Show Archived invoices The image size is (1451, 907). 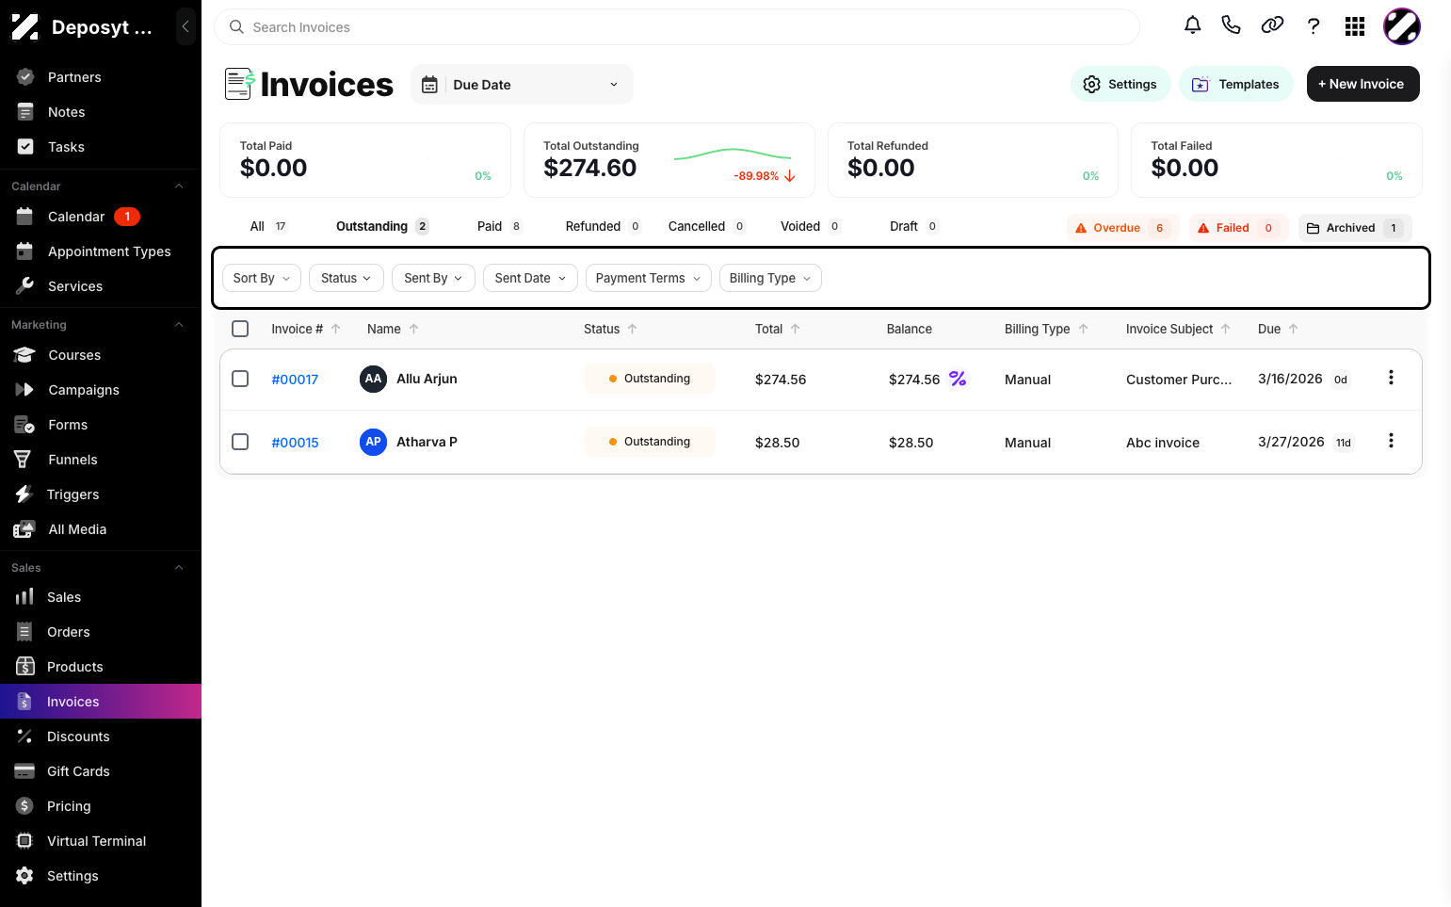click(x=1354, y=228)
